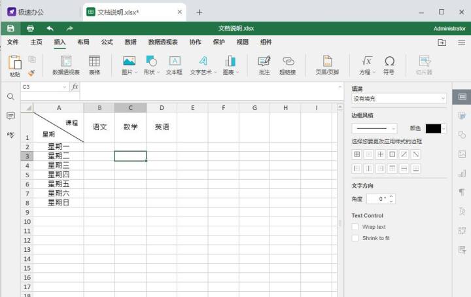Close the 文档说明.xlsx tab

tap(180, 12)
